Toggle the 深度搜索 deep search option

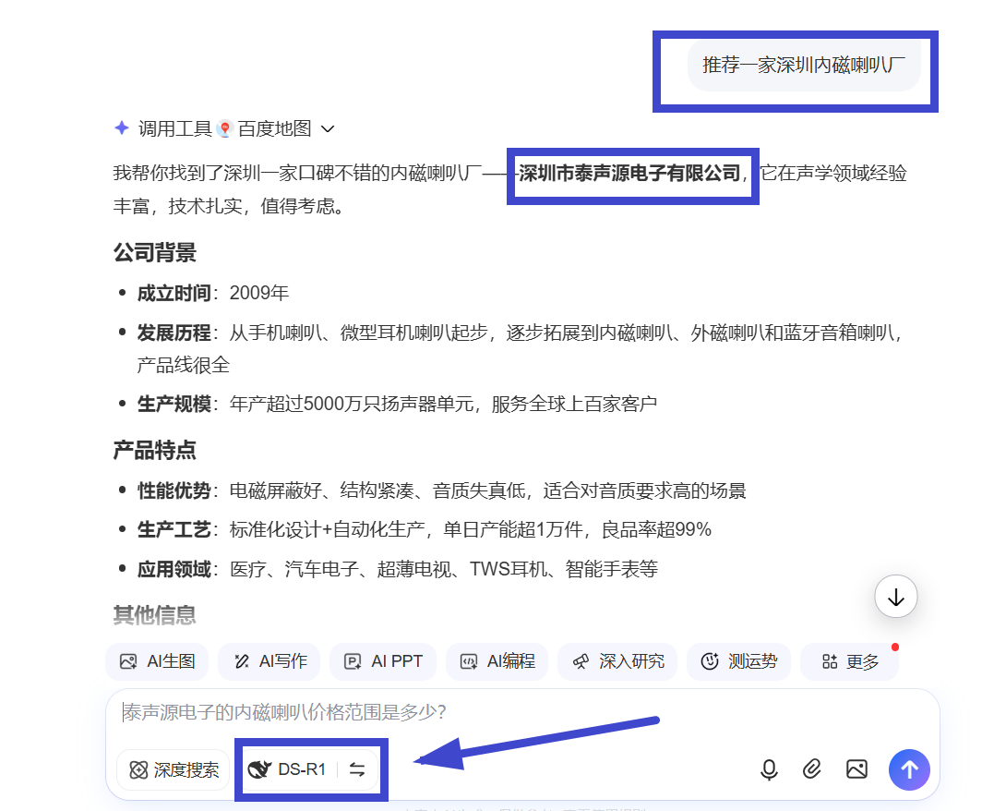(x=174, y=769)
